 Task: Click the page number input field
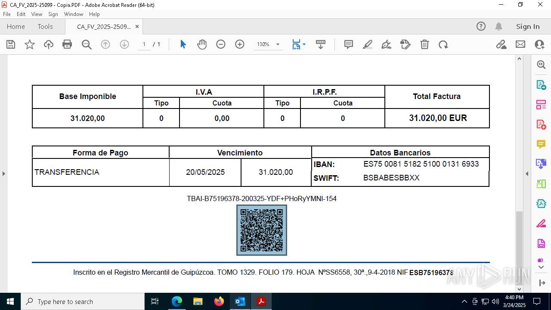144,44
